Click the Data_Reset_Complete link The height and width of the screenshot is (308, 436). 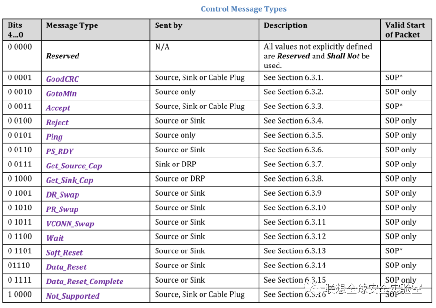point(85,282)
